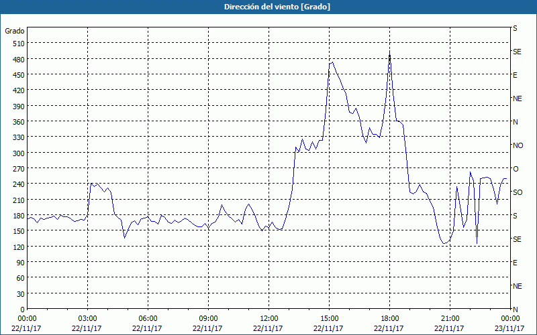This screenshot has height=335, width=537.
Task: Click the 03:00 time label
Action: [87, 319]
